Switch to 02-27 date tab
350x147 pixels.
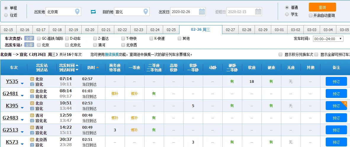[230, 30]
